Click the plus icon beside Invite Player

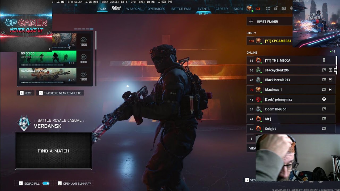pos(251,21)
